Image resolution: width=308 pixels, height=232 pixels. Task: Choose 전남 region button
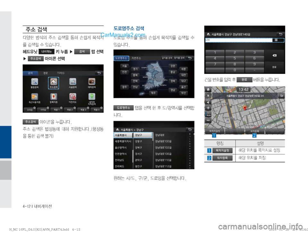135,87
